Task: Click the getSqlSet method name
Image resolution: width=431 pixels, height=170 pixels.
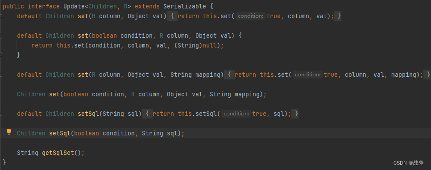Action: [58, 153]
